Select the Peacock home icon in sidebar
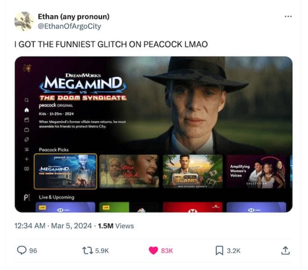 pyautogui.click(x=27, y=110)
